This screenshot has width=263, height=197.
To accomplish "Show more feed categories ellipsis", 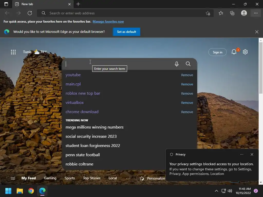I will pyautogui.click(x=128, y=179).
